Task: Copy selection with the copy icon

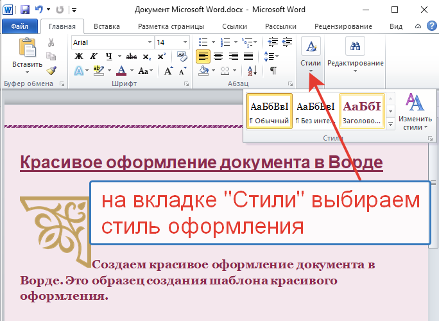Action: point(51,56)
